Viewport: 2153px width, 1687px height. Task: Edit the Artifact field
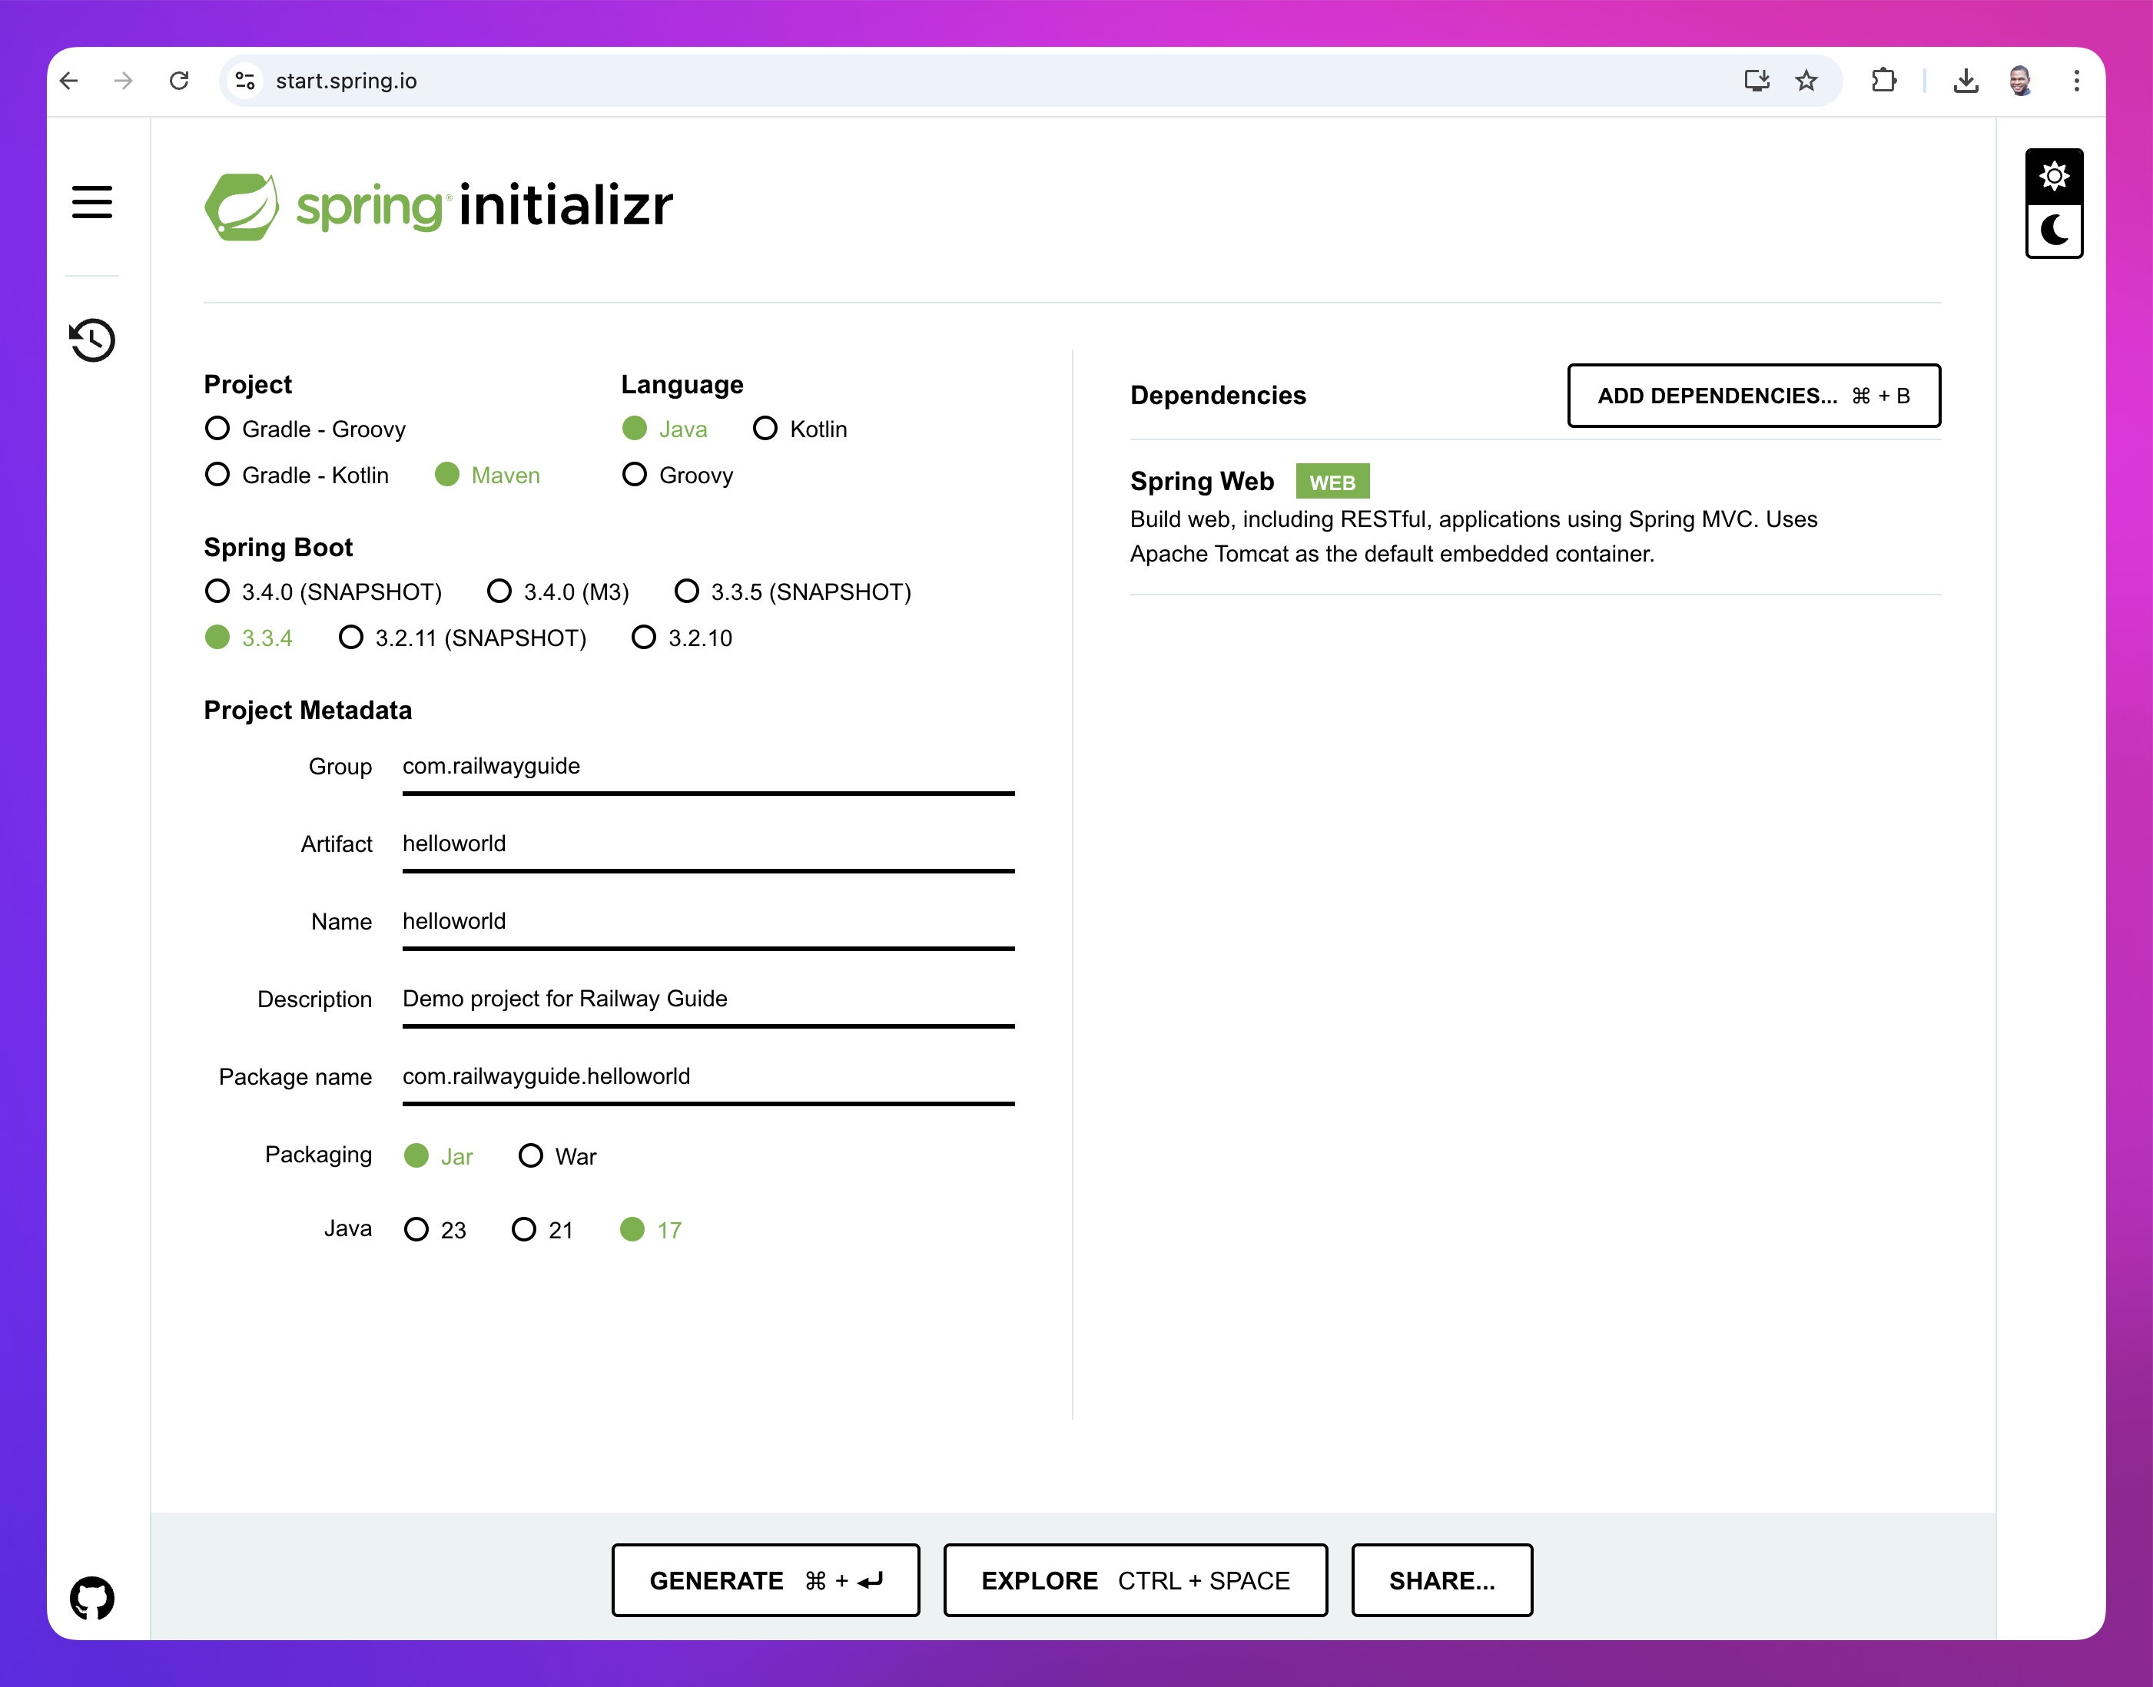[x=708, y=846]
